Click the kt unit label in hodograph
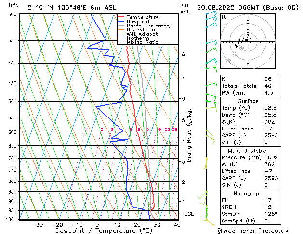 tap(224, 17)
